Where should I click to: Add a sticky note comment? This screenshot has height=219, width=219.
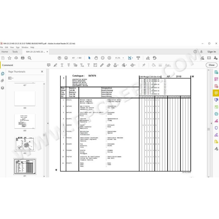(48, 65)
